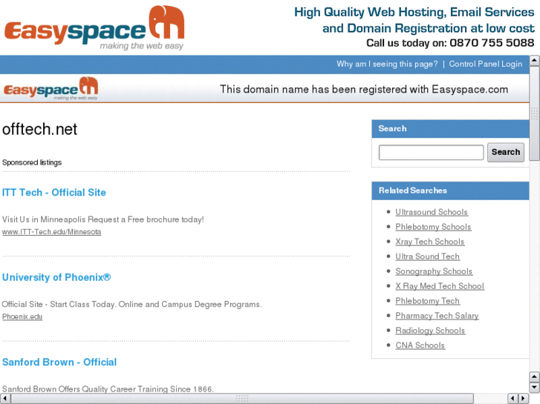
Task: Click the 'Sponsored listings' label
Action: pos(32,162)
